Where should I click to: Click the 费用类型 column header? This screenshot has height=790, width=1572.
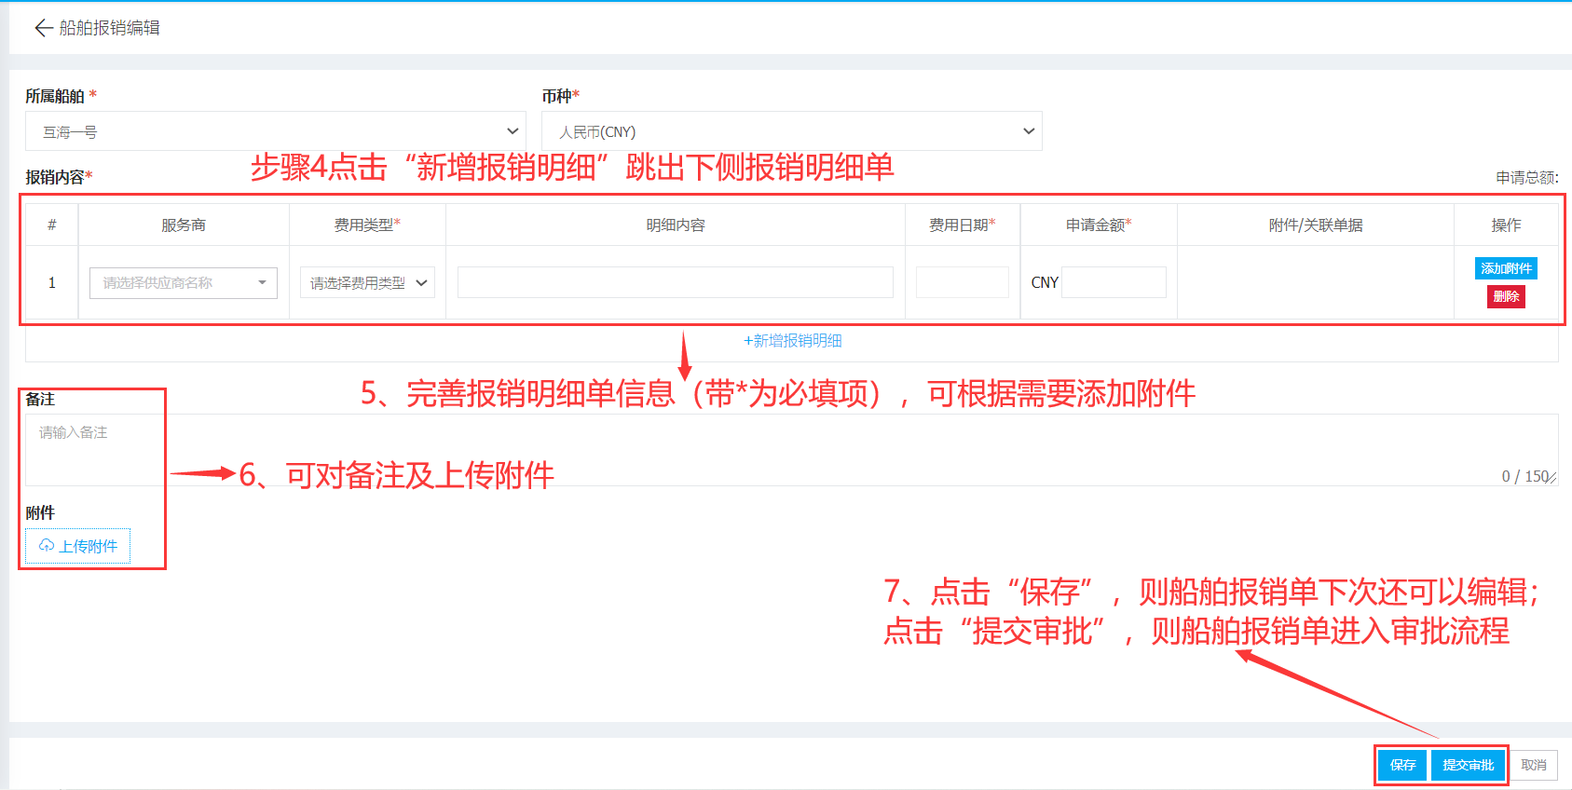click(367, 225)
